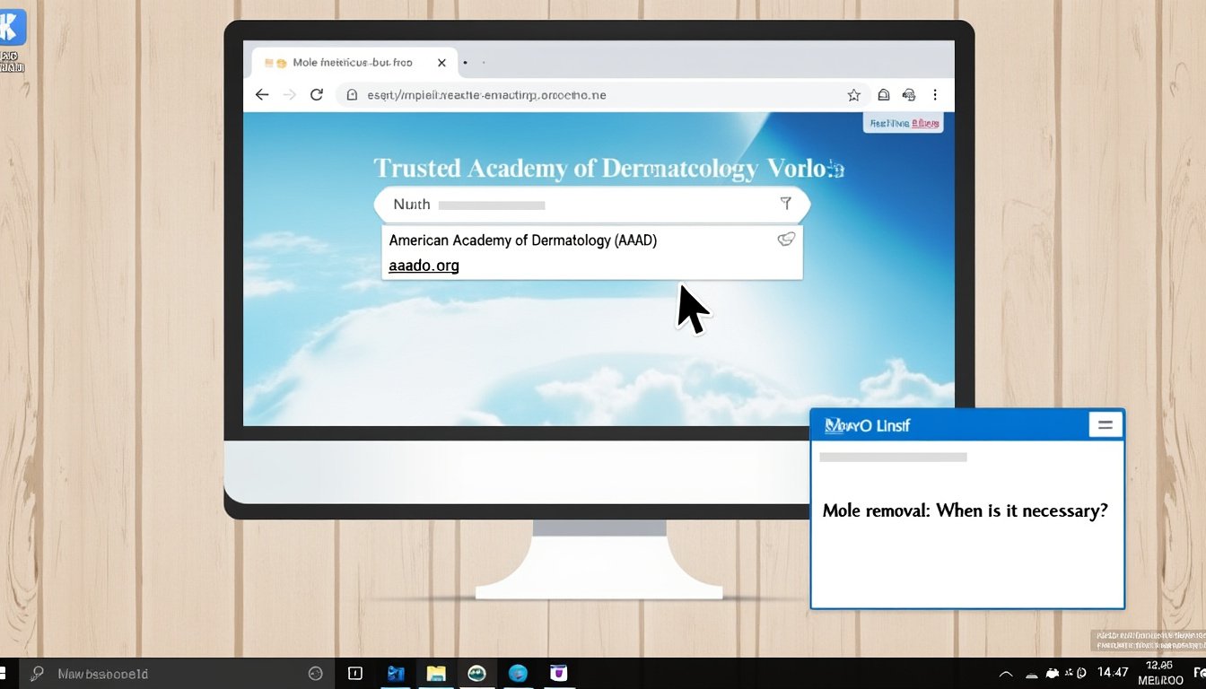This screenshot has width=1206, height=689.
Task: Click the Mayo popup minimize button
Action: [x=1105, y=425]
